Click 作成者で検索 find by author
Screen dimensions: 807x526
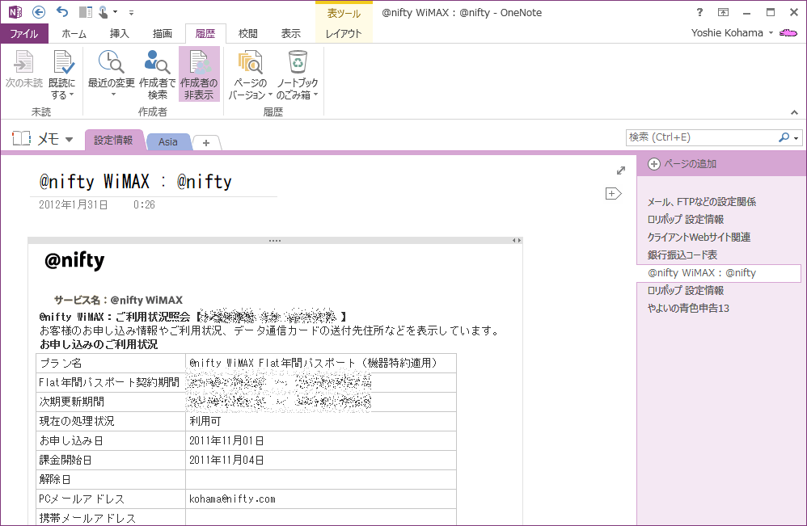(157, 74)
